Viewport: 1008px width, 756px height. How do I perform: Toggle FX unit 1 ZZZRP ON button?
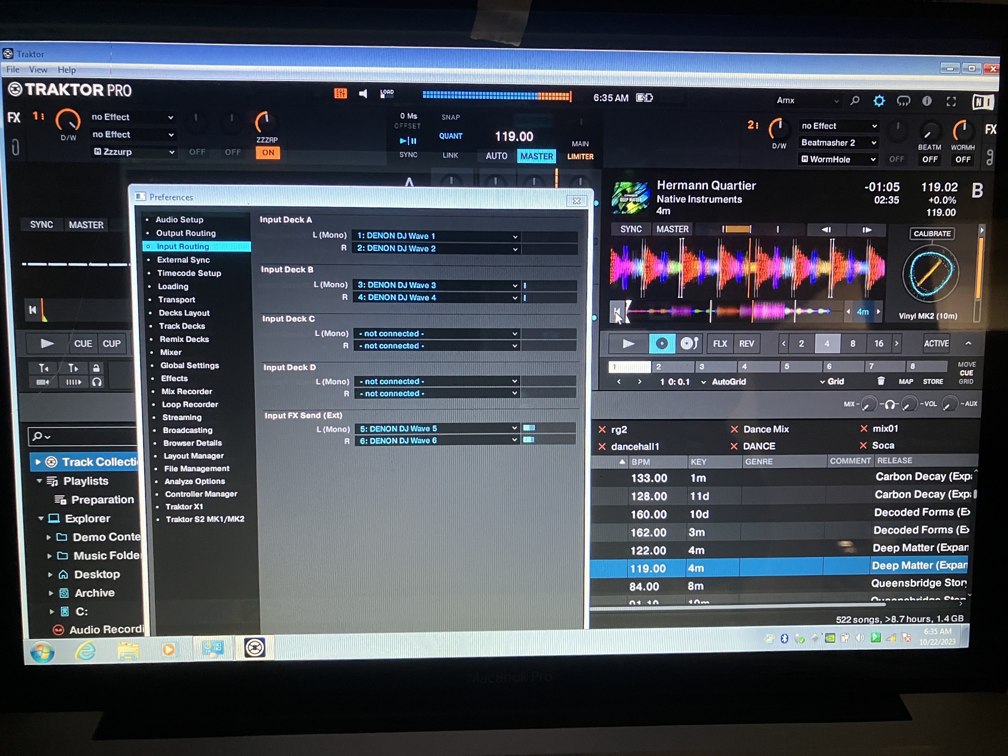point(268,152)
